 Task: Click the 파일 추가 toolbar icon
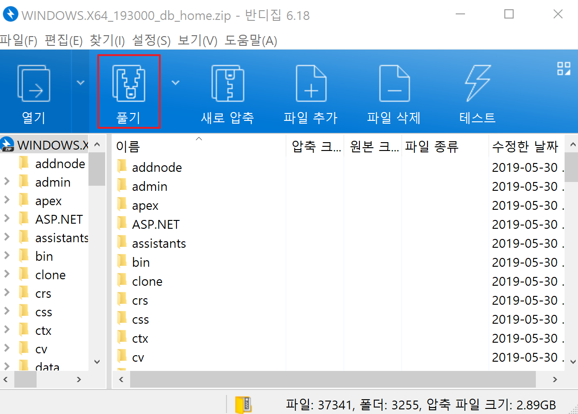311,84
